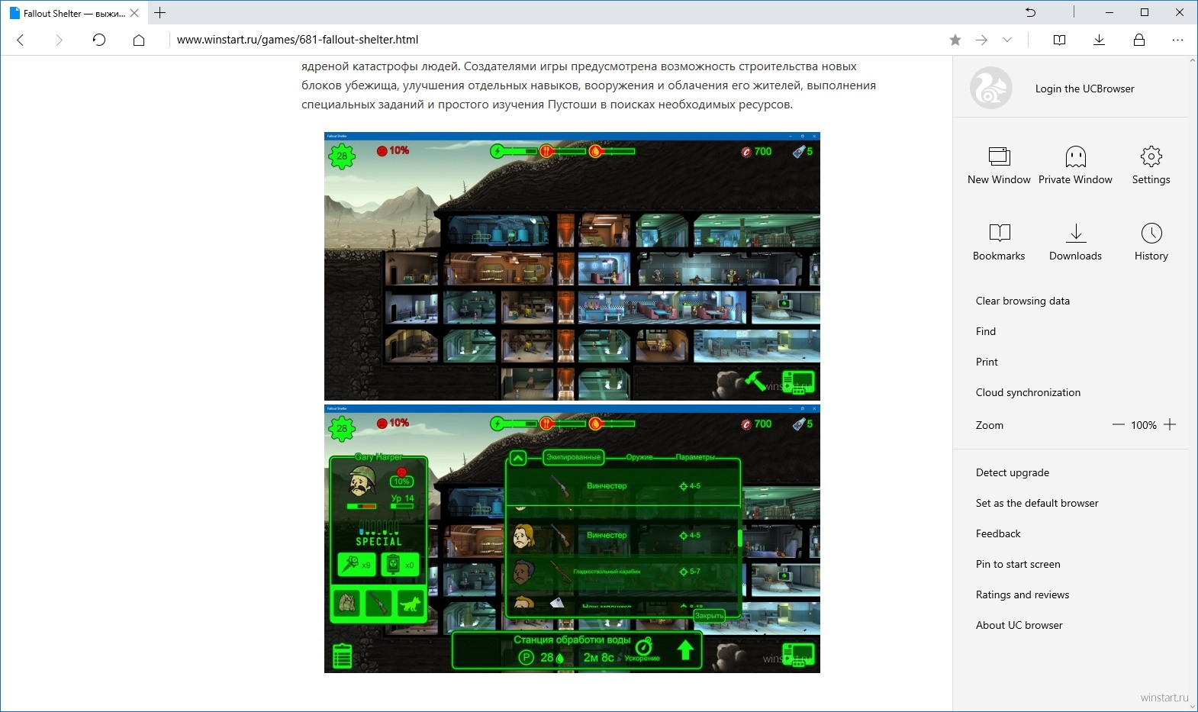Screen dimensions: 1198x712
Task: Maximize the UC Browser window
Action: click(1145, 12)
